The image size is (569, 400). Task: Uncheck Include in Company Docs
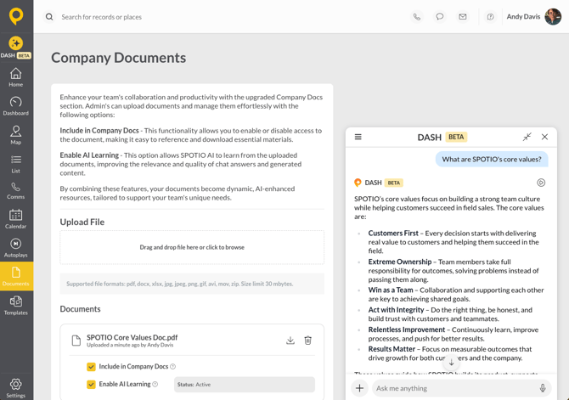[91, 367]
